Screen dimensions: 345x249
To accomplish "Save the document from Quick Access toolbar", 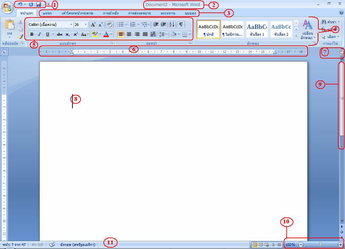I will [38, 5].
